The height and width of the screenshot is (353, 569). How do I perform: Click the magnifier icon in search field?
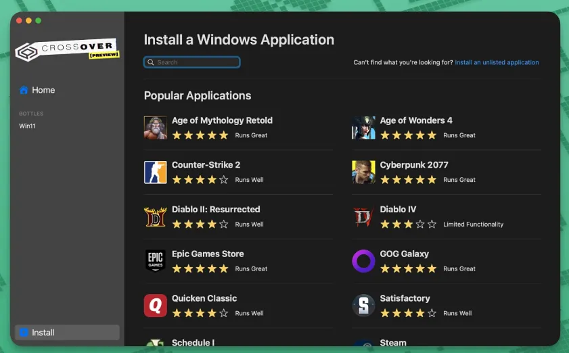tap(151, 62)
